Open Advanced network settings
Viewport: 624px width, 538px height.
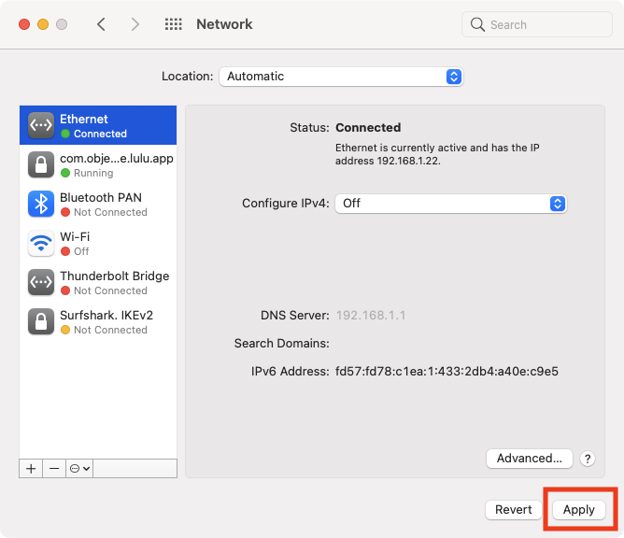point(530,459)
